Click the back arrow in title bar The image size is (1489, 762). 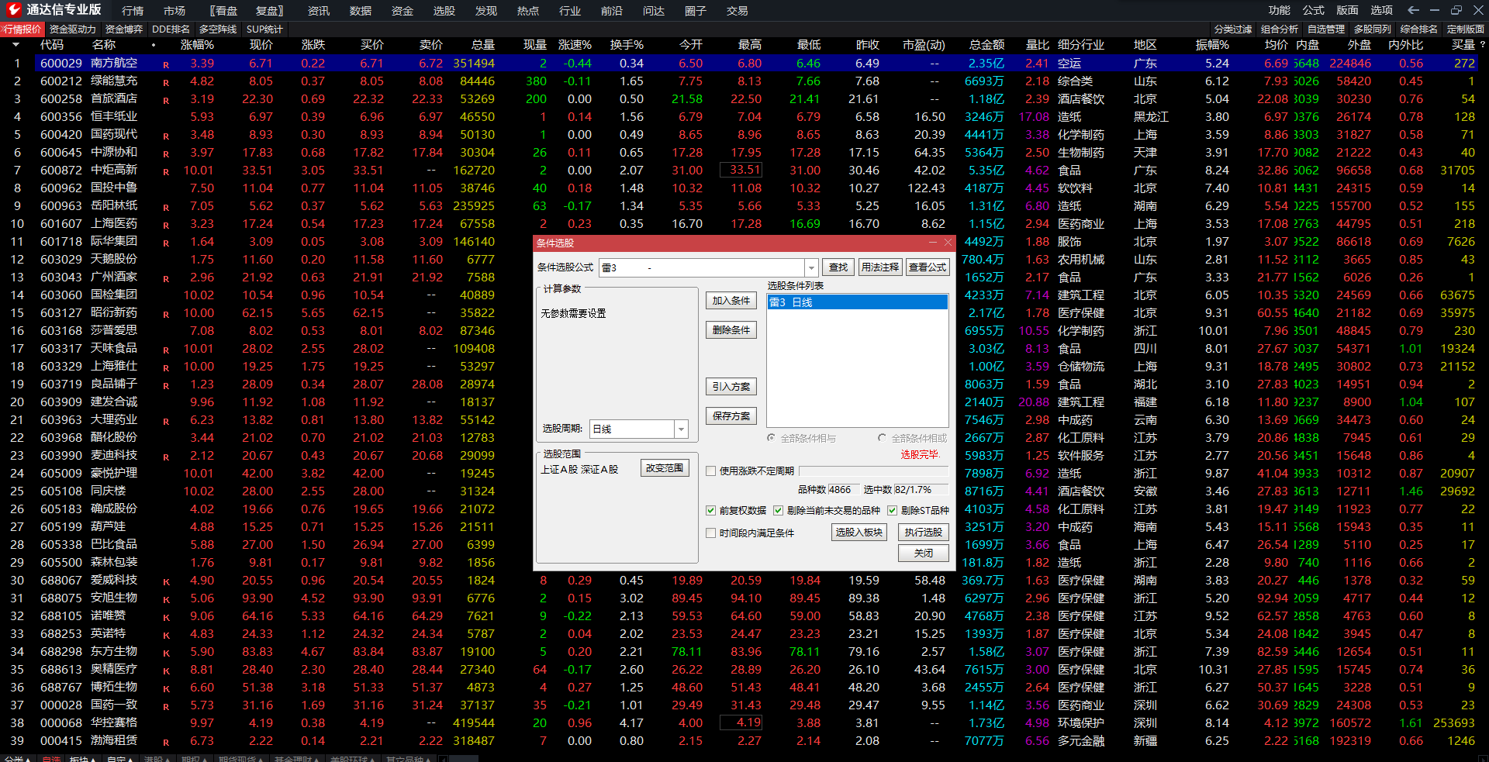[1413, 10]
